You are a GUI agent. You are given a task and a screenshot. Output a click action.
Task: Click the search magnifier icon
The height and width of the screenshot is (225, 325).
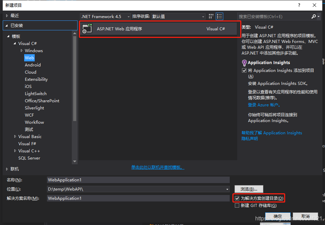pos(314,16)
